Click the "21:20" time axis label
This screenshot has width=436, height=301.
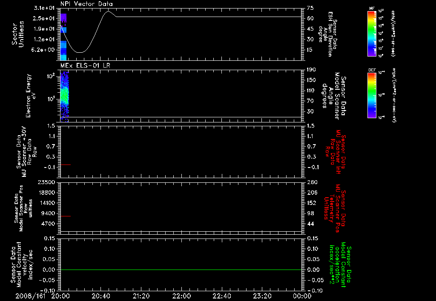point(141,296)
